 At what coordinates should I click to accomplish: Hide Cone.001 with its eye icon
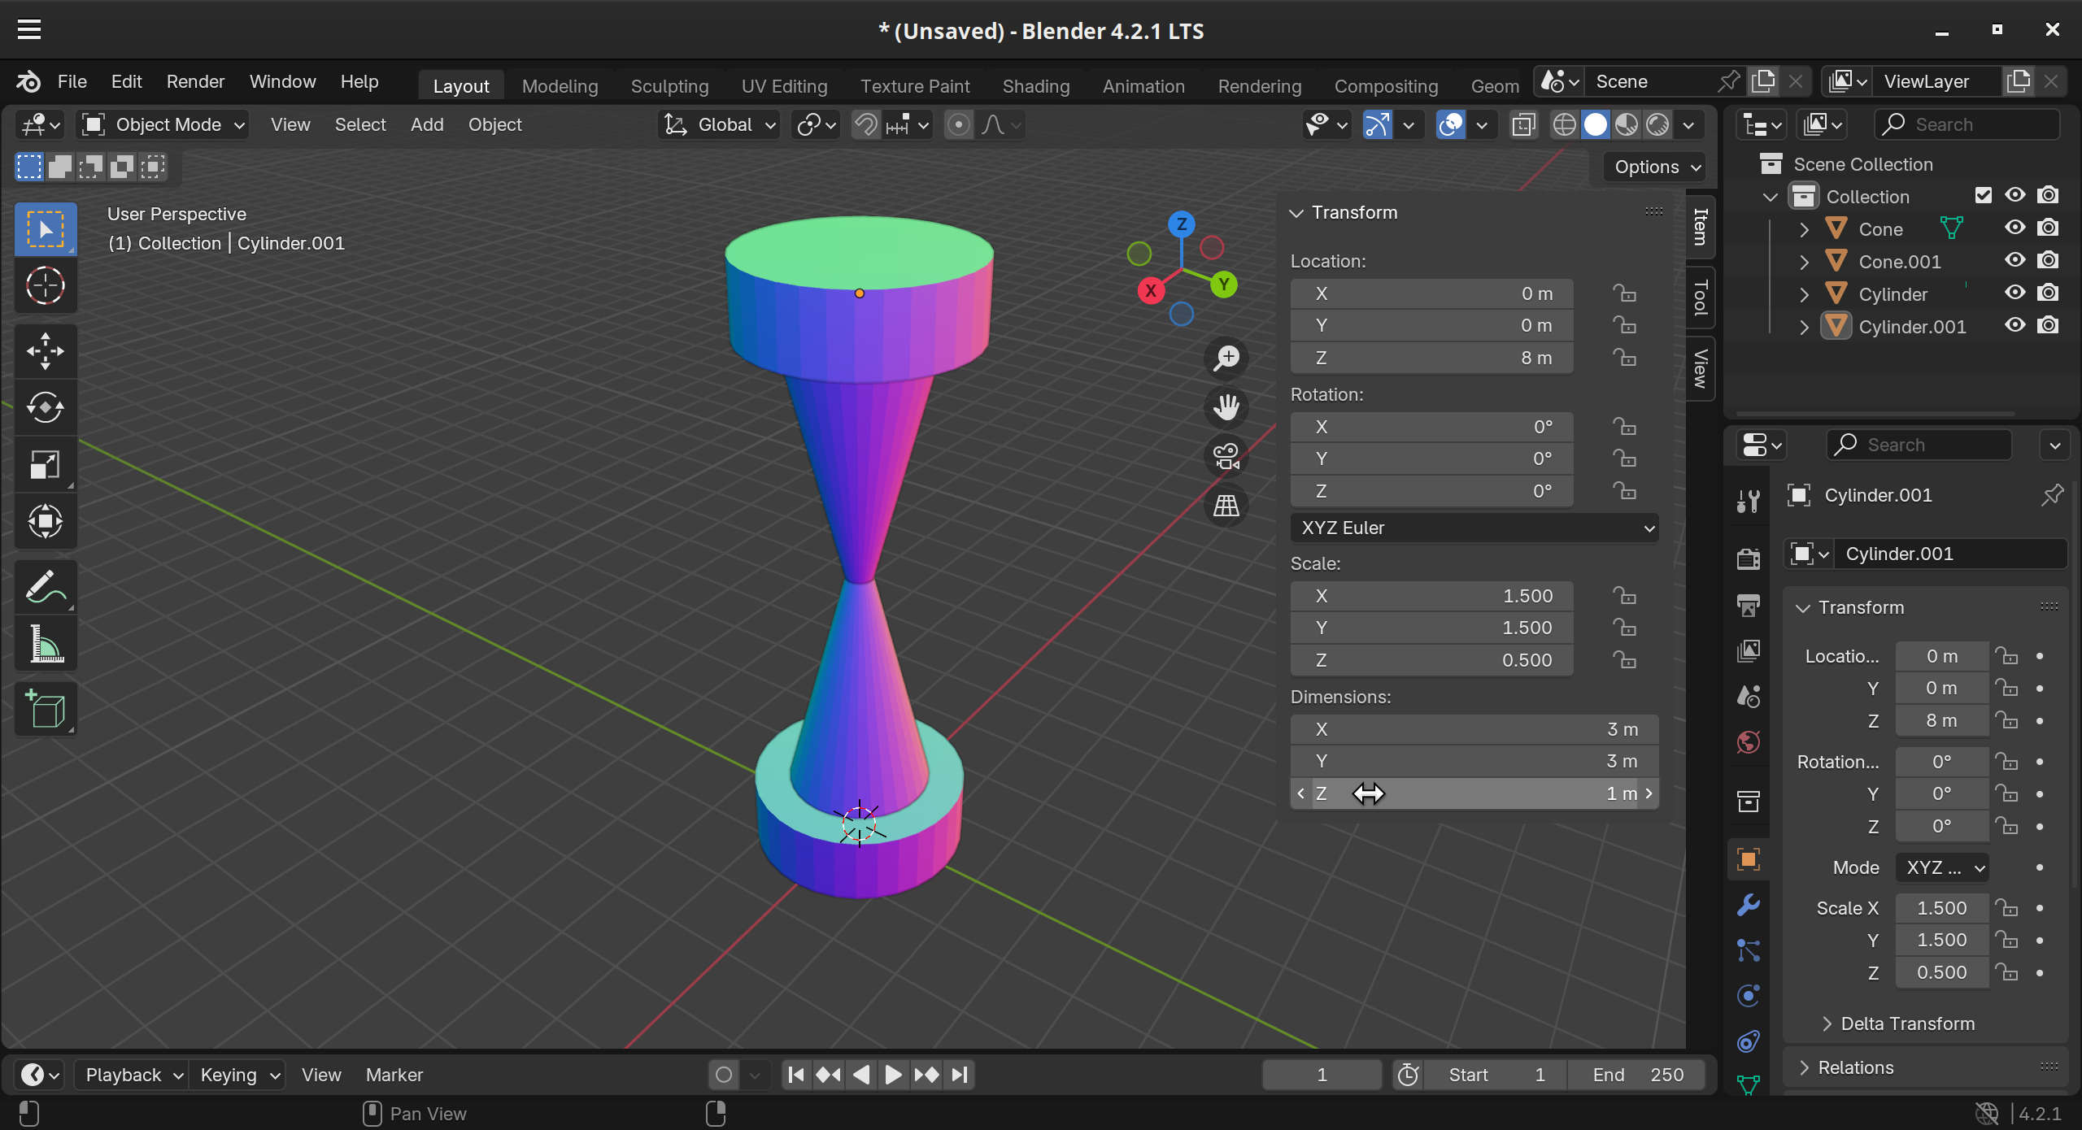(2014, 260)
